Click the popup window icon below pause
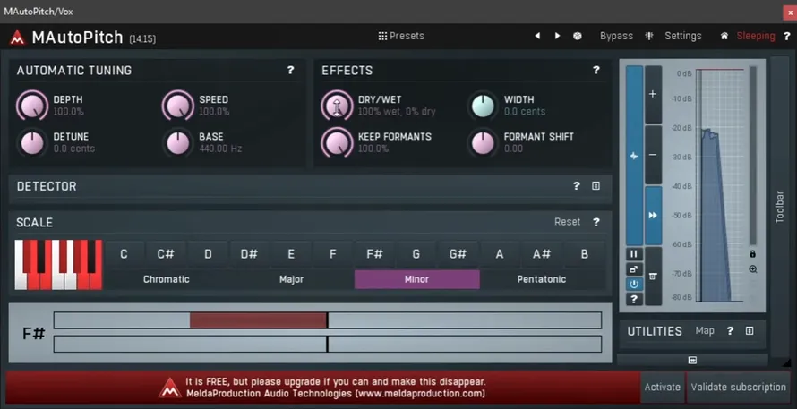797x409 pixels. (x=634, y=269)
